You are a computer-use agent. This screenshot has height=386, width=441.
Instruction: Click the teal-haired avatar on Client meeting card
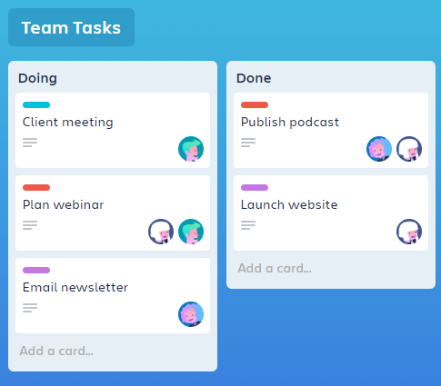(191, 149)
